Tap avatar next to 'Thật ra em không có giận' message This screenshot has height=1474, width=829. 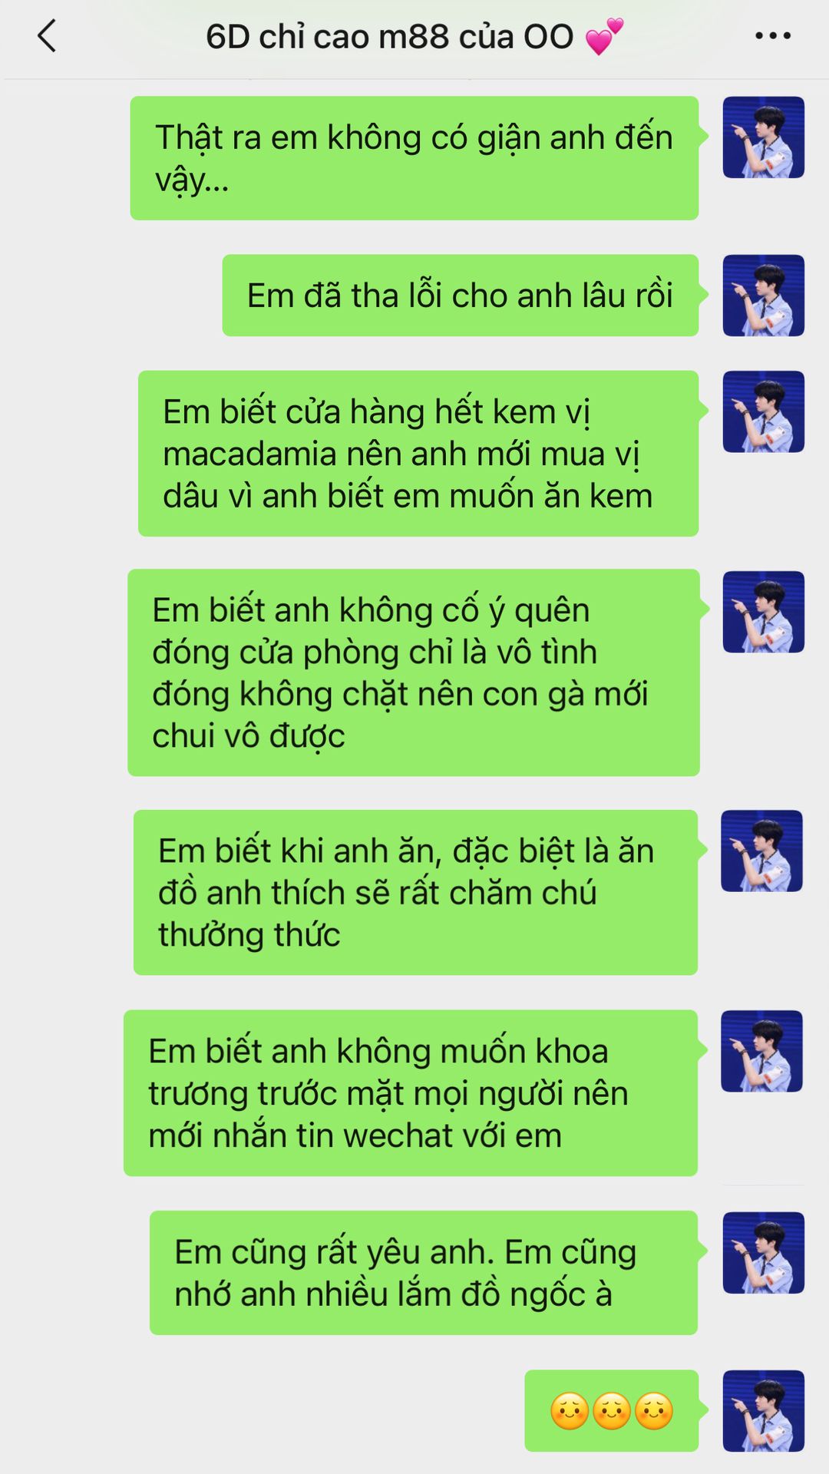763,137
